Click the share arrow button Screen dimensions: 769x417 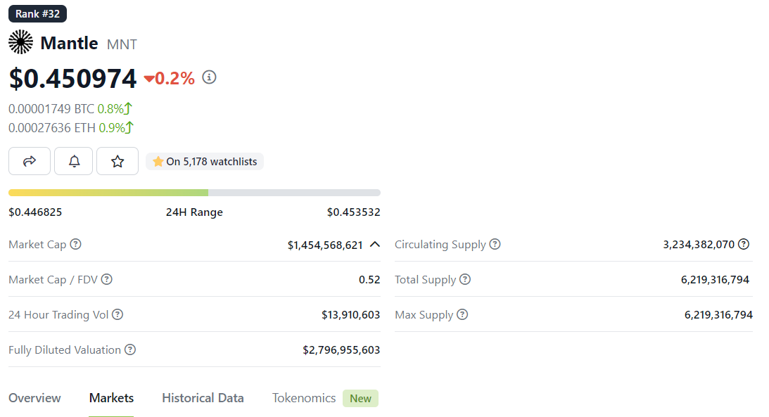point(30,161)
